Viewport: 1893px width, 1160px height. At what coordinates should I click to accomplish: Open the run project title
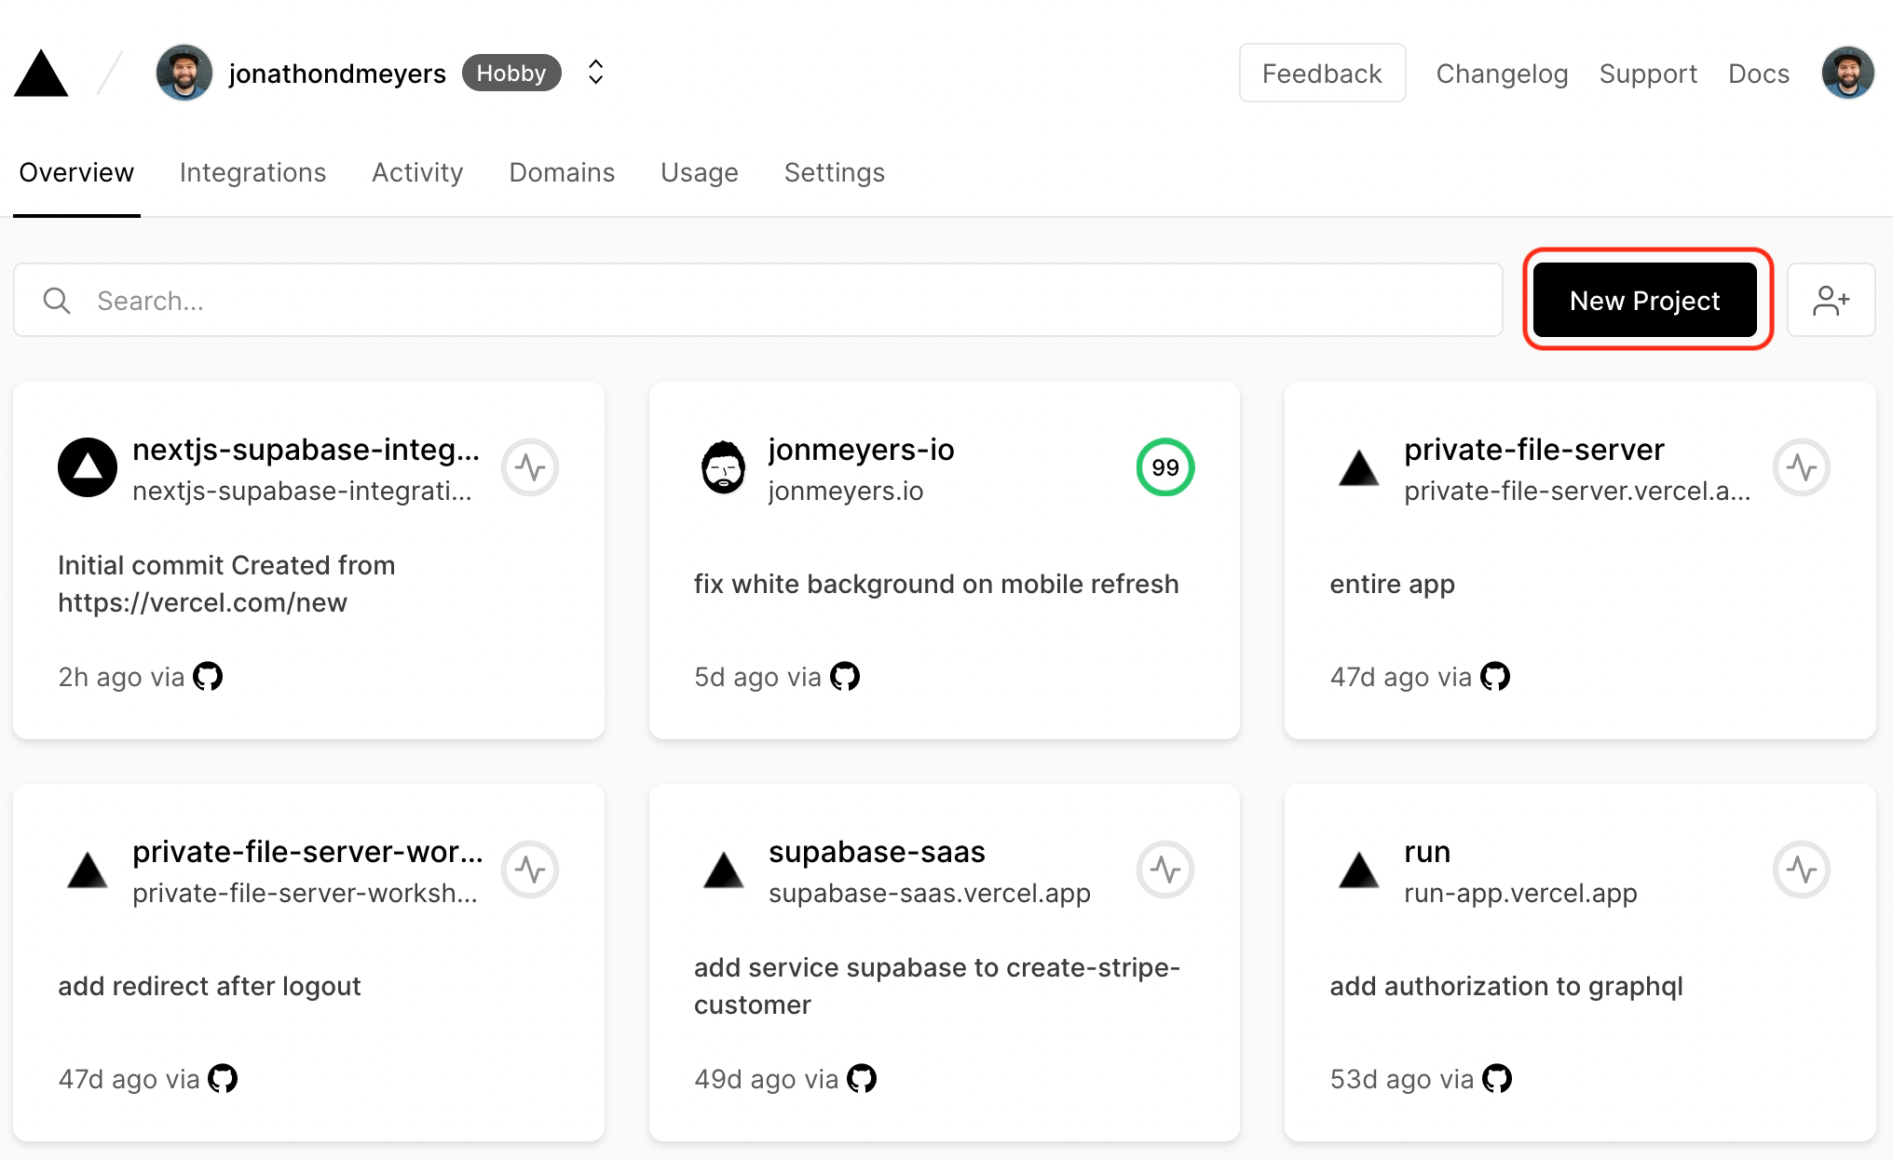coord(1427,852)
